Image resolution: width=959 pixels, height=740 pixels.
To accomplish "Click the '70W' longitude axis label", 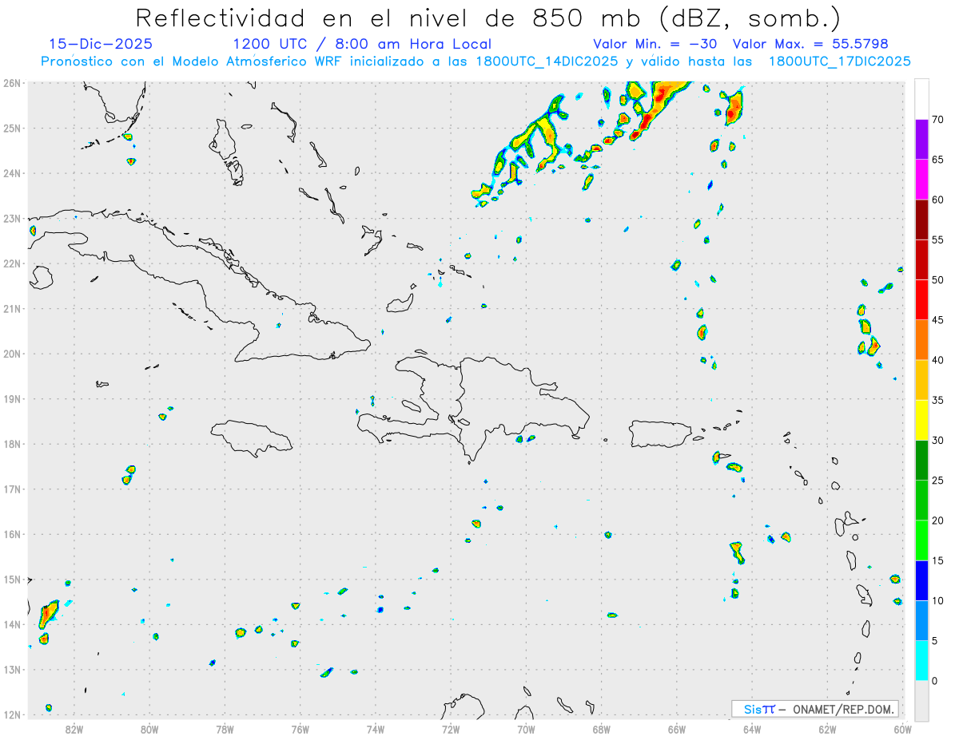I will pos(526,729).
